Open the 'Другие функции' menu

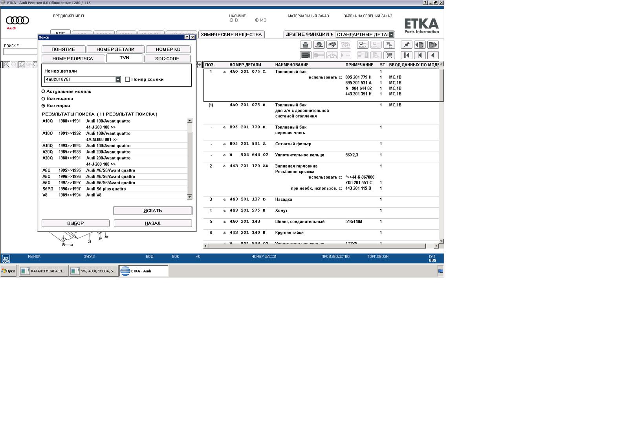click(x=309, y=35)
